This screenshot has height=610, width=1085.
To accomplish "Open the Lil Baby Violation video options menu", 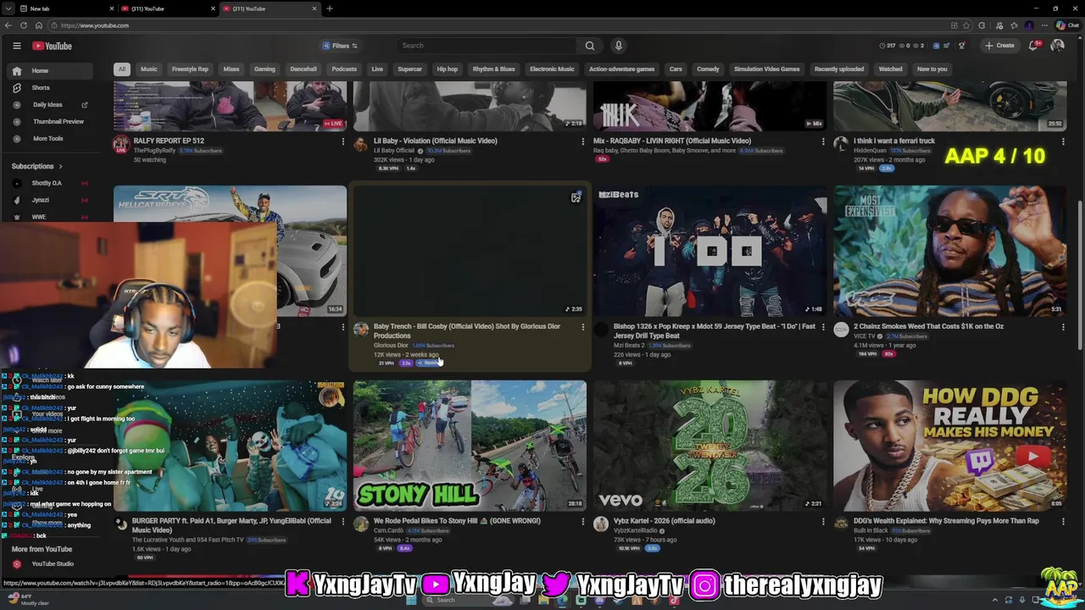I will point(583,141).
